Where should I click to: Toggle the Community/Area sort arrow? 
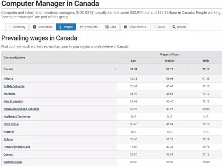click(115, 69)
